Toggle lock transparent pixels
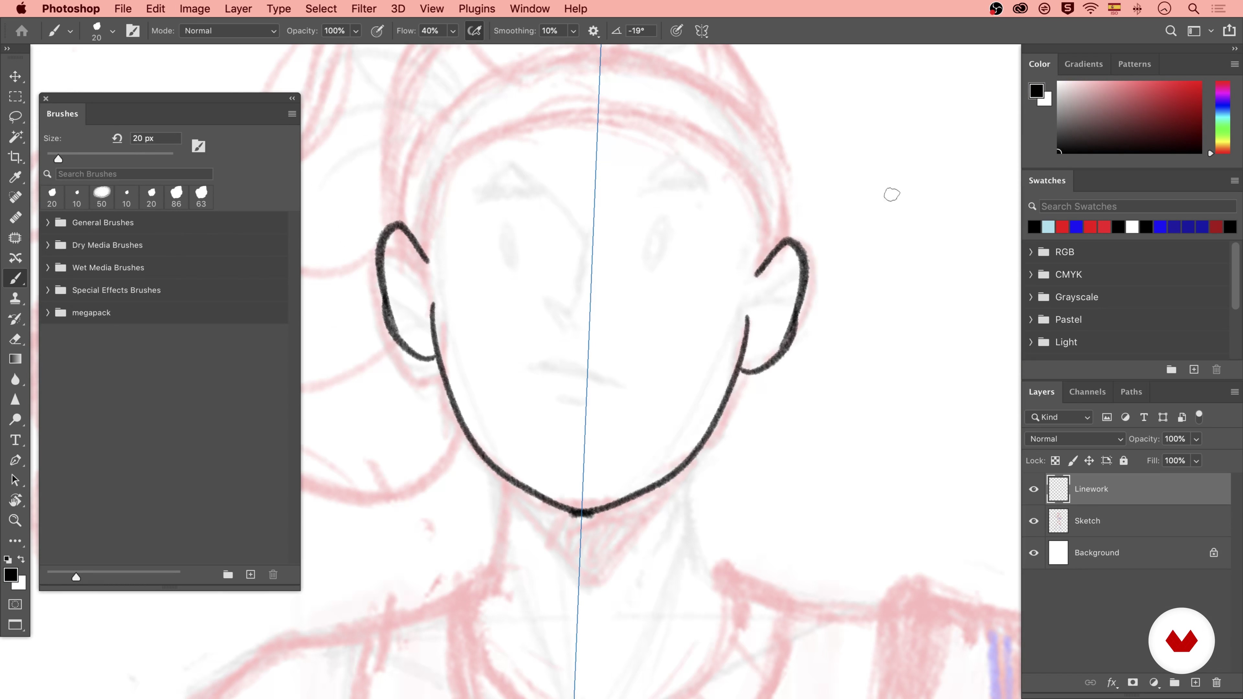Image resolution: width=1243 pixels, height=699 pixels. 1055,461
